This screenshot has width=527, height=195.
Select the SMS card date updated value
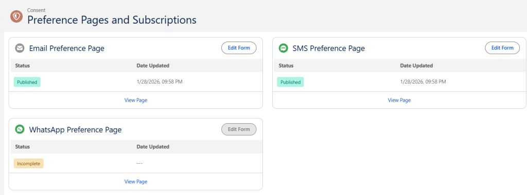pyautogui.click(x=423, y=82)
